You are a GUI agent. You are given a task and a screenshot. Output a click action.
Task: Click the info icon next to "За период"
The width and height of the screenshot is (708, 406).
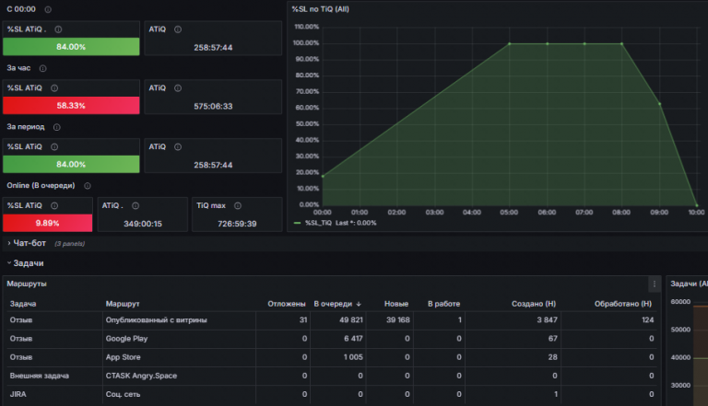tap(57, 127)
